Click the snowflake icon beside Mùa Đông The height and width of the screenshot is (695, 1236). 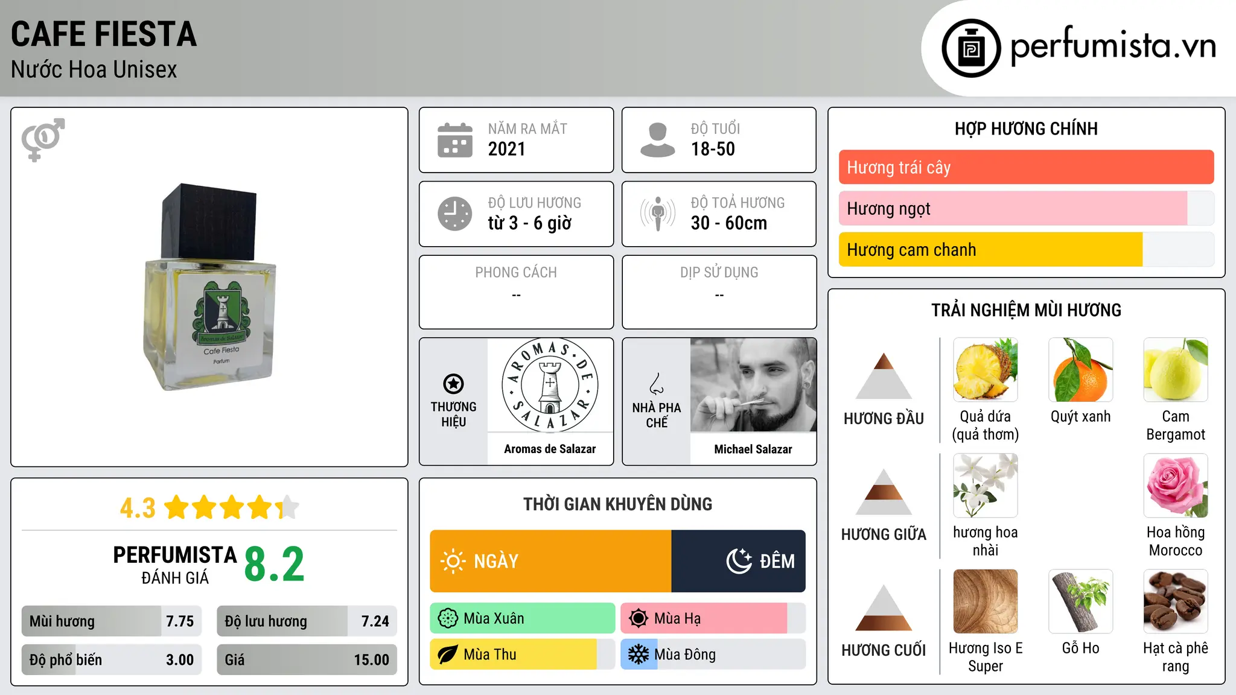(x=638, y=655)
